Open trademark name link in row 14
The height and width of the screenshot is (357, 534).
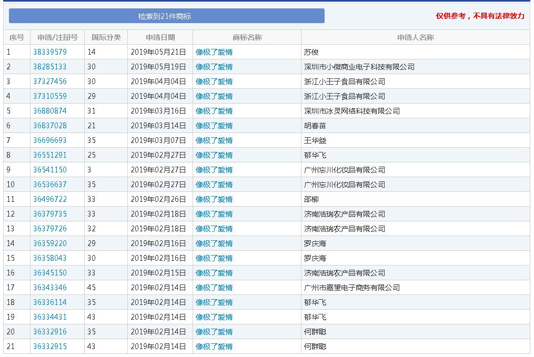[214, 243]
